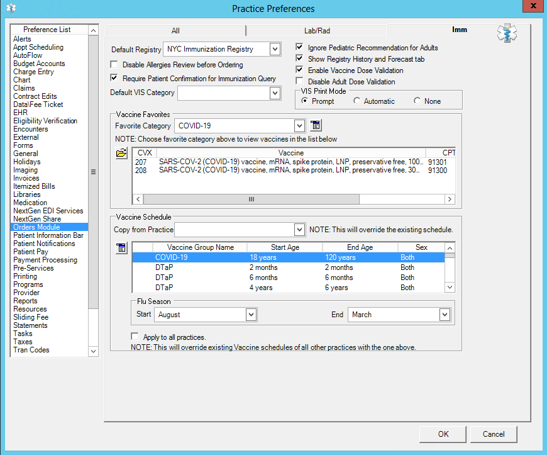Expand the Favorite Category dropdown
The image size is (547, 455).
299,126
